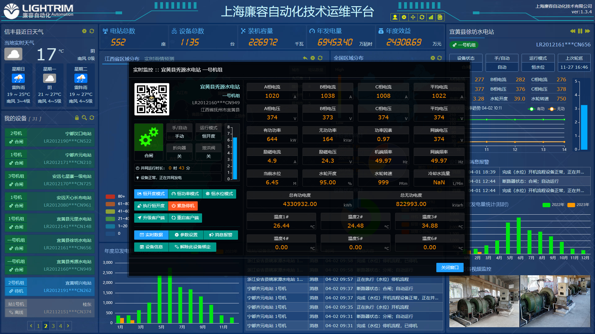The height and width of the screenshot is (334, 595).
Task: Skip to previous station with rewind icon
Action: (573, 31)
